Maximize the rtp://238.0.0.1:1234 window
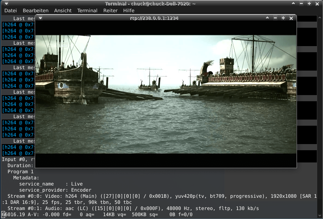Image resolution: width=323 pixels, height=219 pixels. [283, 18]
